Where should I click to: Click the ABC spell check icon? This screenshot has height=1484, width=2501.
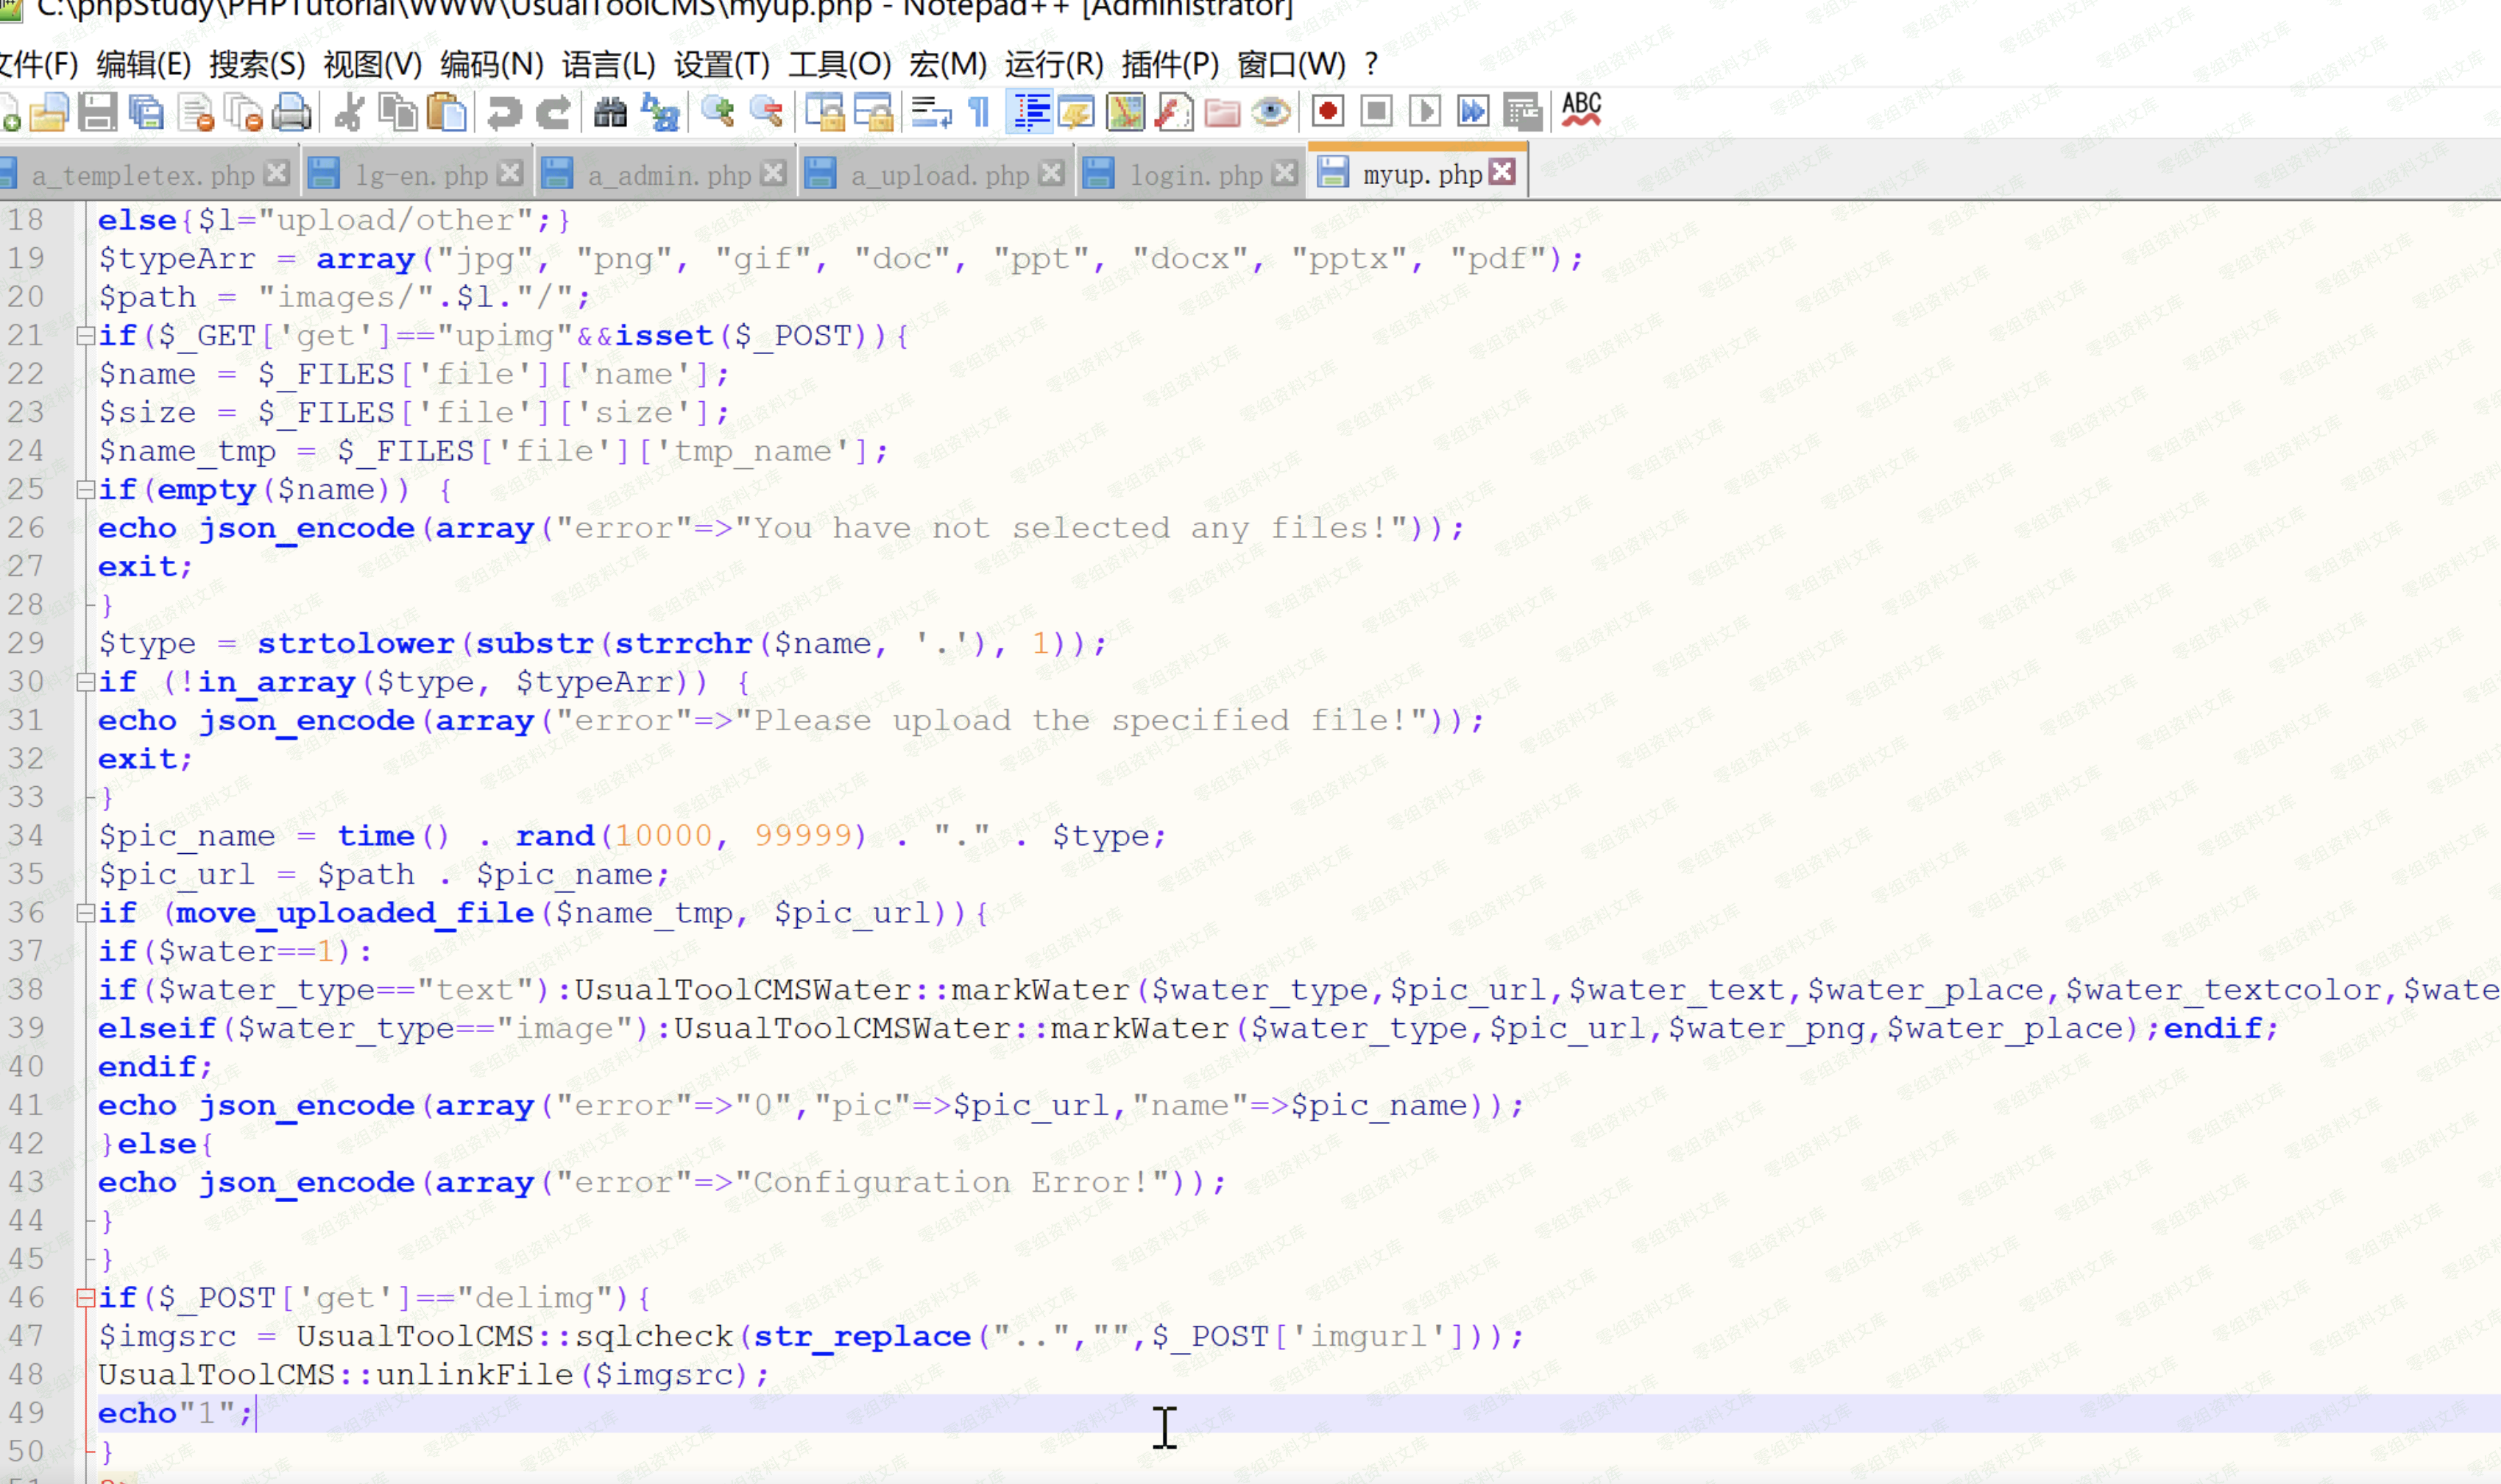[x=1582, y=110]
